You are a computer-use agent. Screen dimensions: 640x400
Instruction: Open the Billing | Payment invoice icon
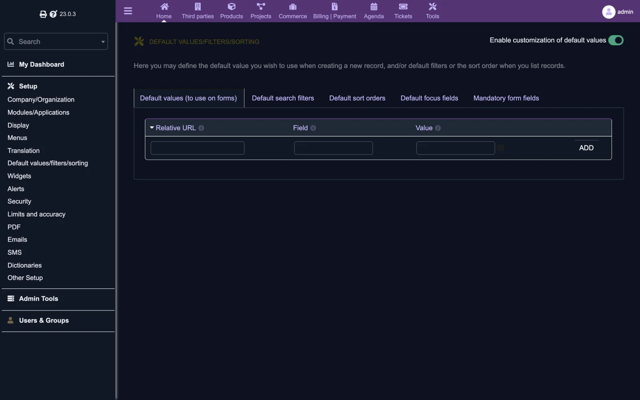coord(335,6)
